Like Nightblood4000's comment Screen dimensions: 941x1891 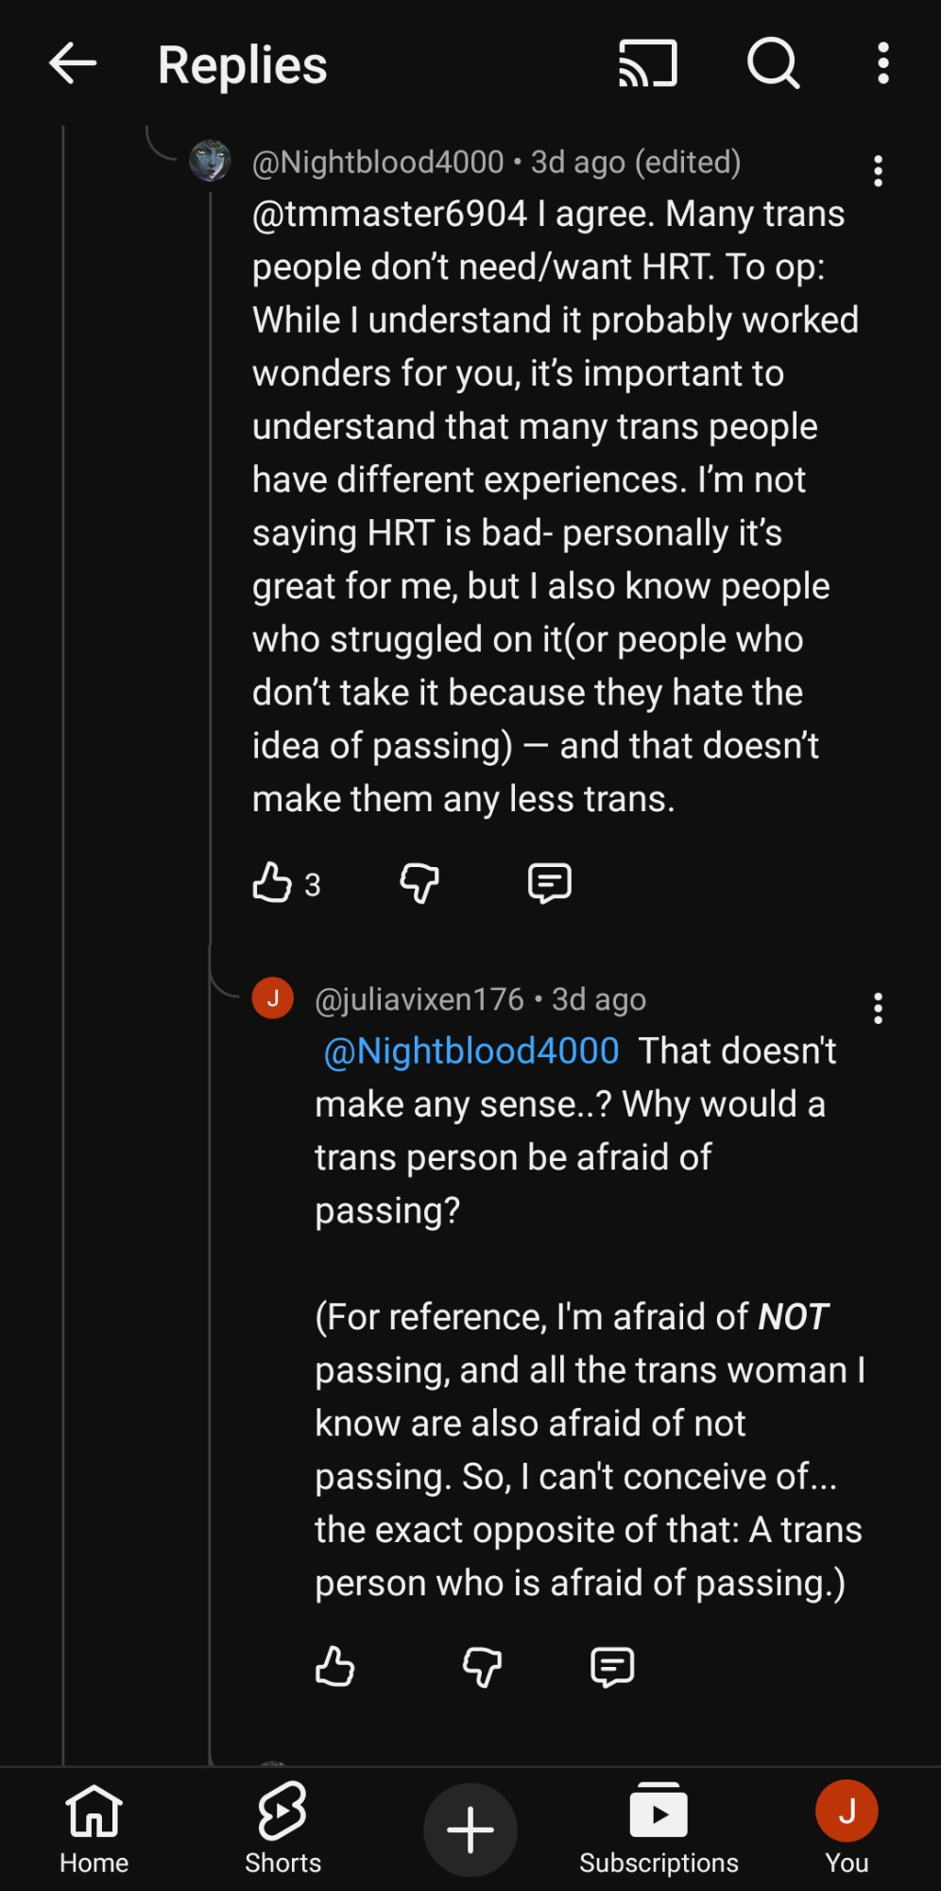pos(272,883)
